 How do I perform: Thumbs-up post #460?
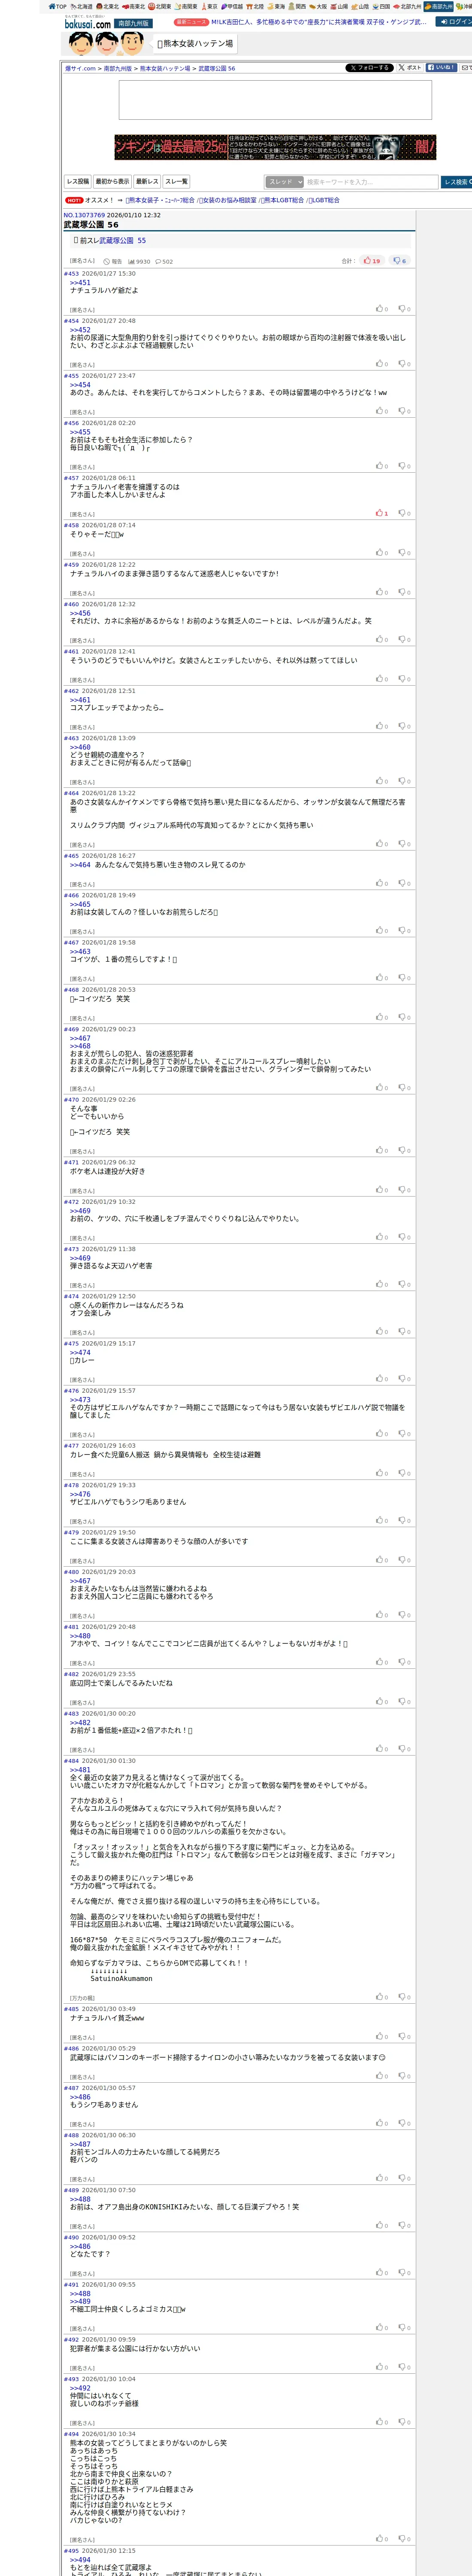point(381,639)
